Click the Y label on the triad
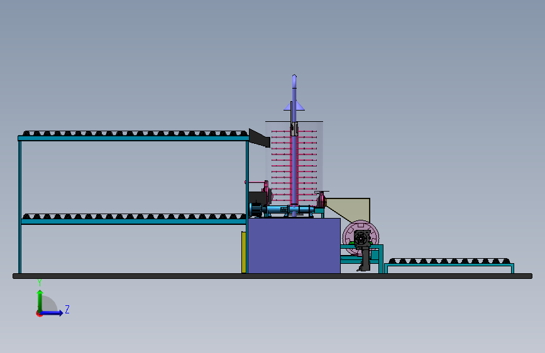This screenshot has width=545, height=353. (x=40, y=283)
